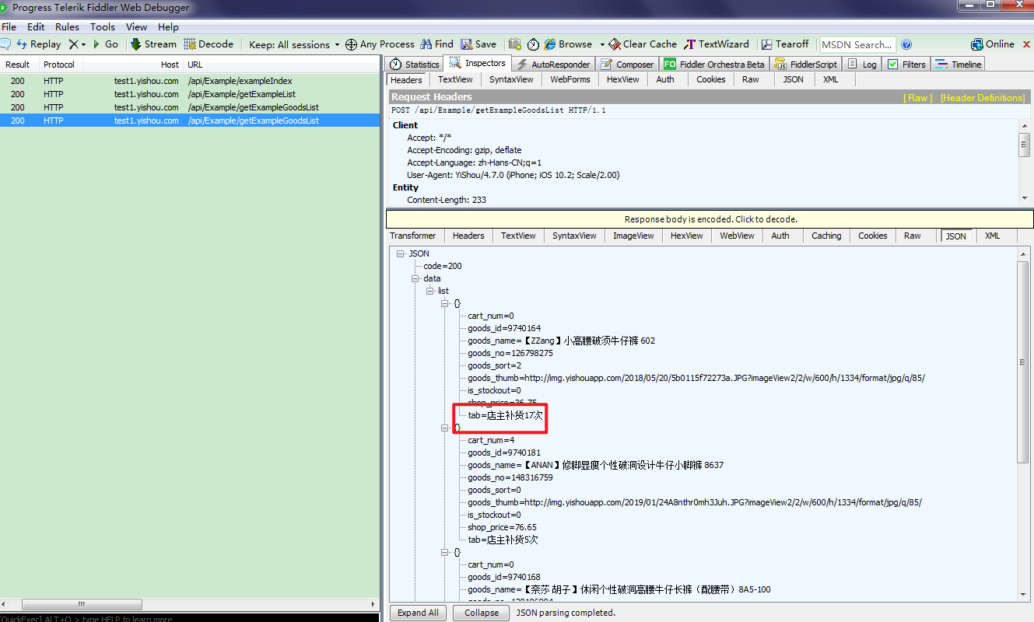Screen dimensions: 1034x622
Task: Select the request WebForms tab
Action: (x=570, y=79)
